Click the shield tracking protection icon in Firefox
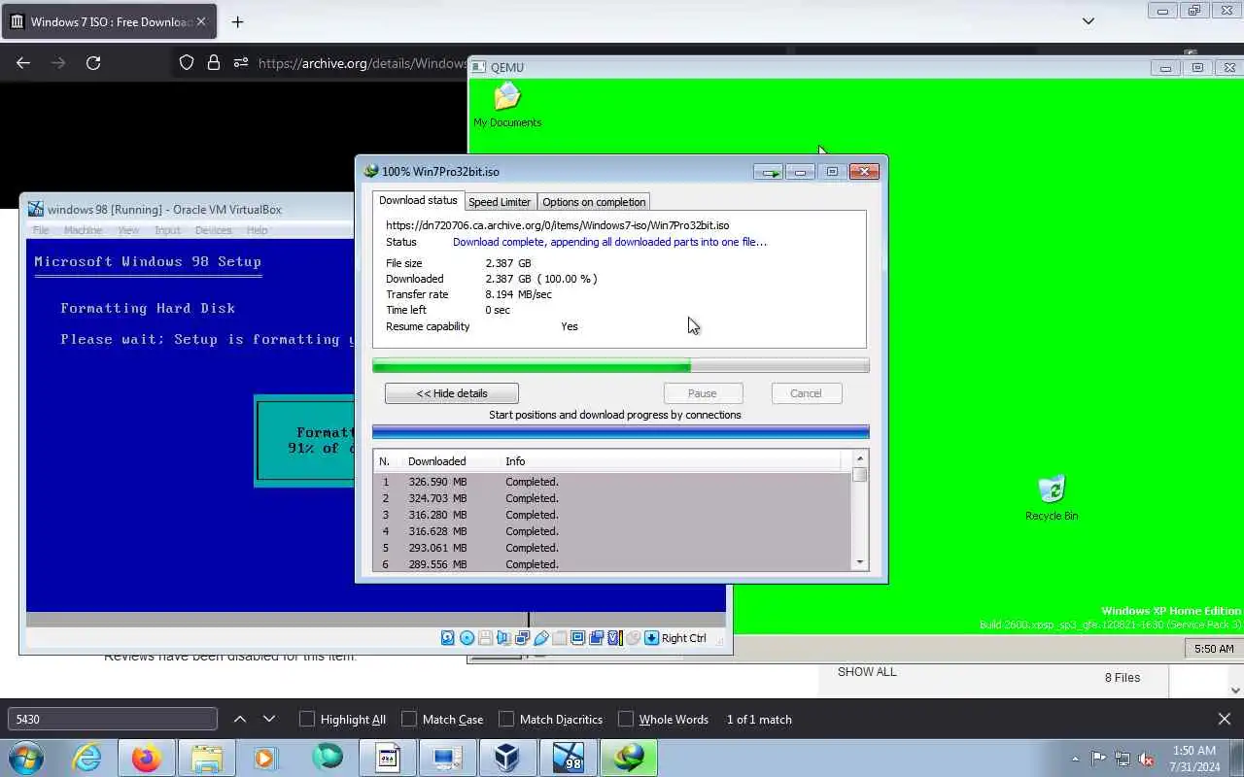Image resolution: width=1244 pixels, height=777 pixels. (187, 63)
